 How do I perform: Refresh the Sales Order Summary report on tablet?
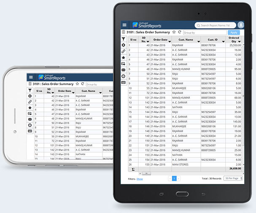click(x=179, y=32)
